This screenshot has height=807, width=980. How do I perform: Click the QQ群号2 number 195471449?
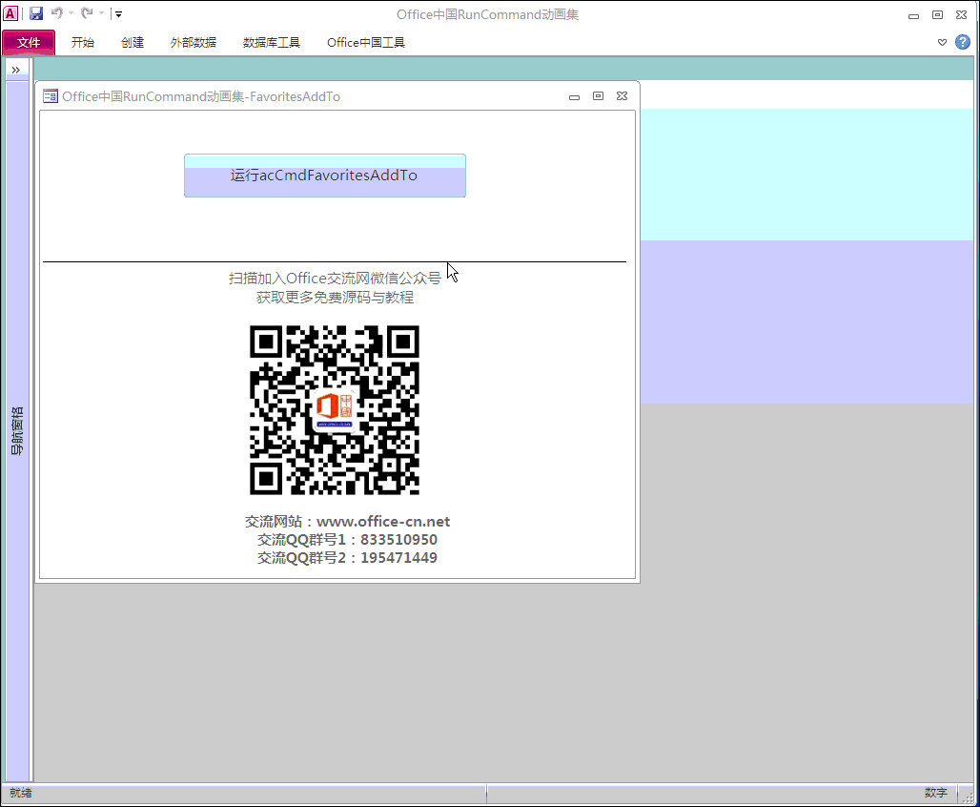(x=398, y=558)
